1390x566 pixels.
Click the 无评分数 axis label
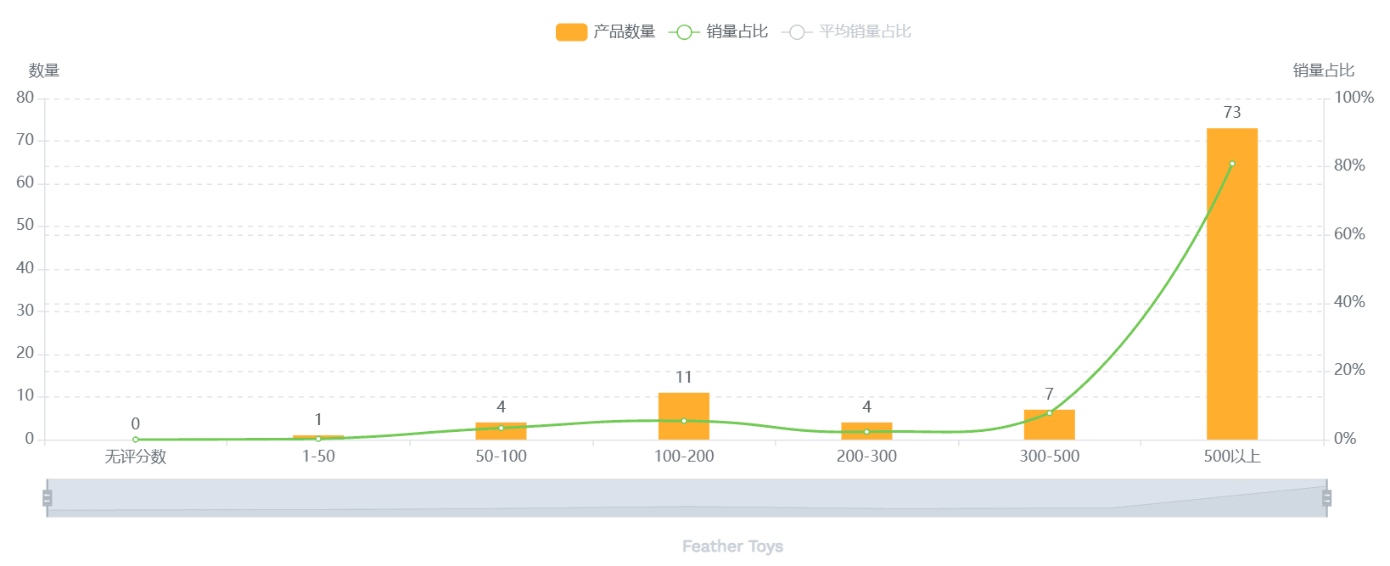[136, 457]
